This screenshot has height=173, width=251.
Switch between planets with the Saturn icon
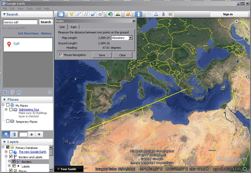[128, 14]
